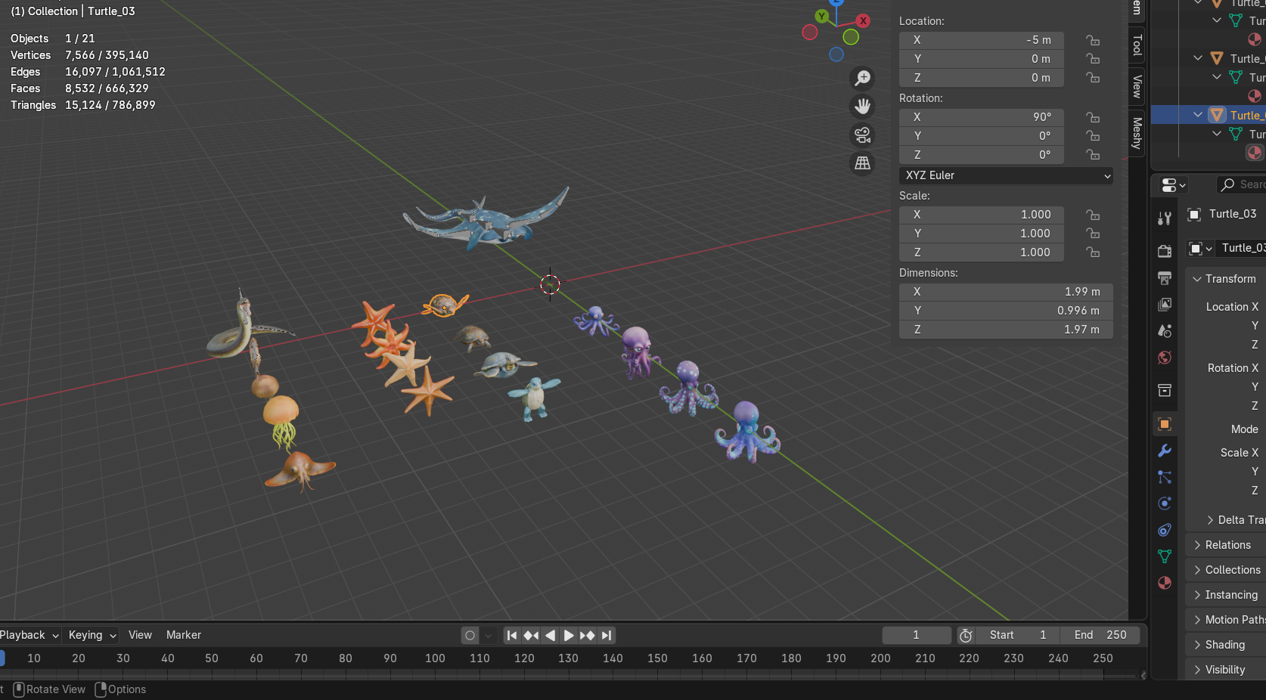The width and height of the screenshot is (1266, 700).
Task: Enable auto keying next to playback controls
Action: point(469,635)
